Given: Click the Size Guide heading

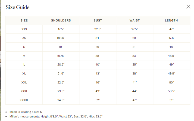Looking at the screenshot, I should [18, 7].
